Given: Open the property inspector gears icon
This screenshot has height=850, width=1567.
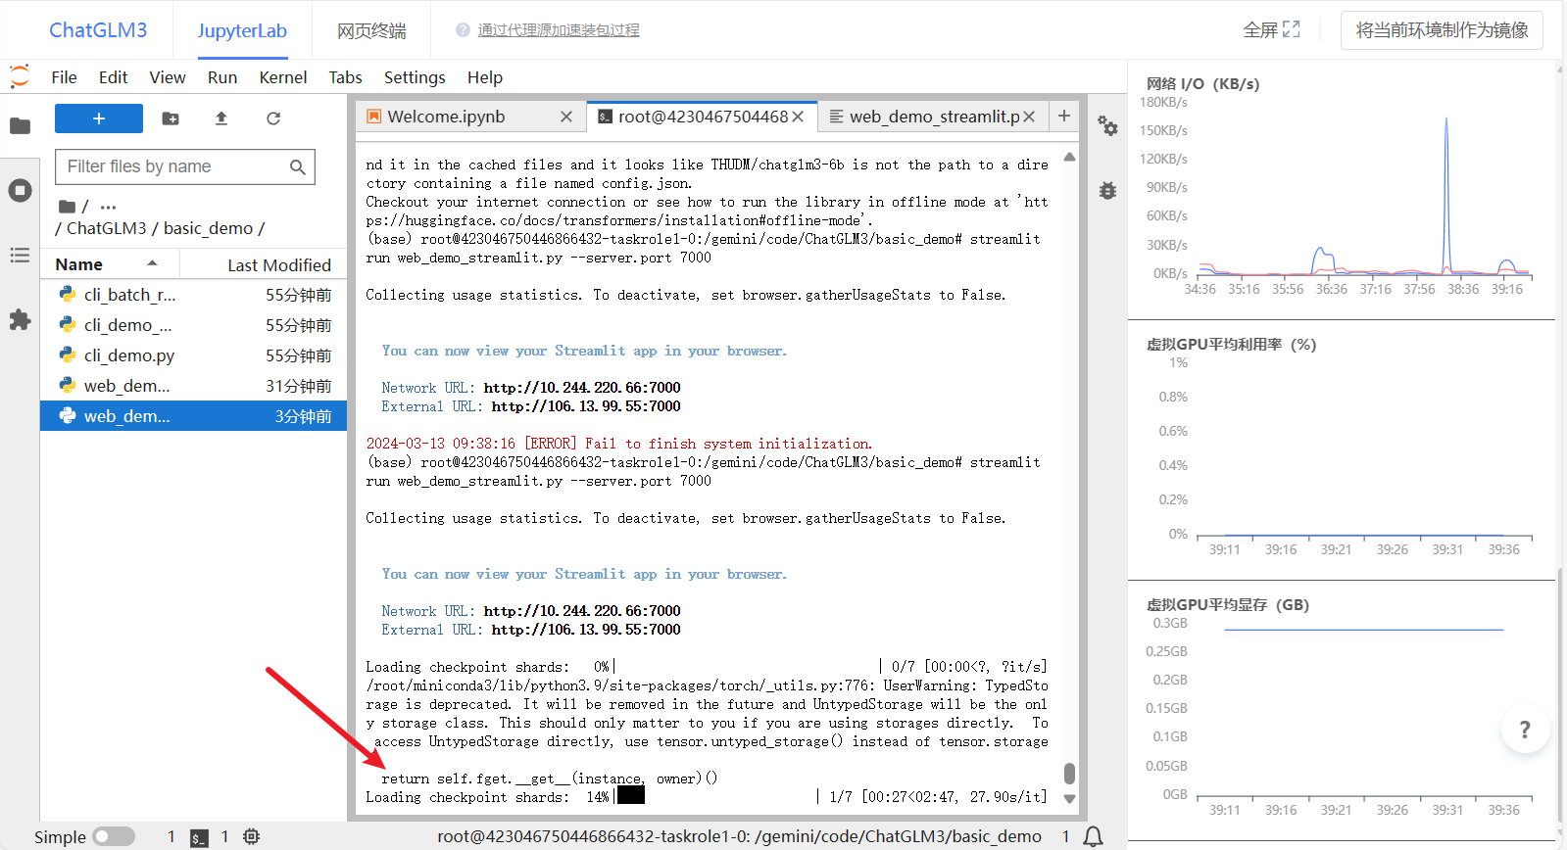Looking at the screenshot, I should point(1107,125).
